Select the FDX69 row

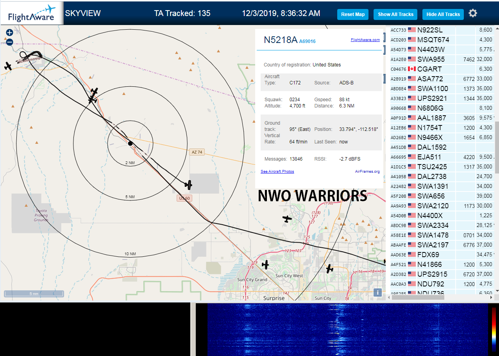442,255
